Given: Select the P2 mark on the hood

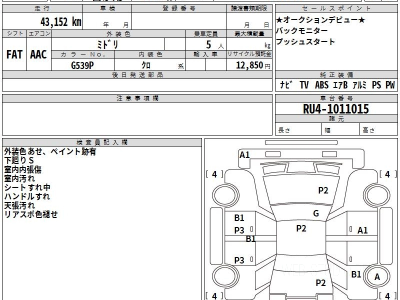Looking at the screenshot, I should pos(323,190).
